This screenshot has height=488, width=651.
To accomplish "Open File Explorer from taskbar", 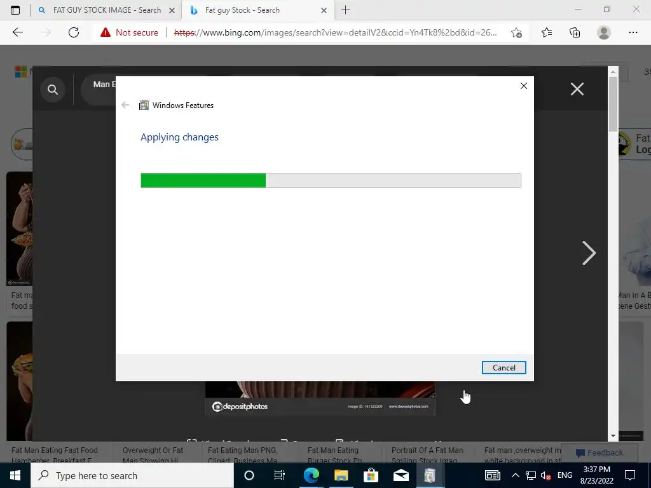I will [341, 475].
